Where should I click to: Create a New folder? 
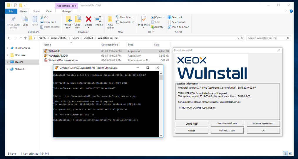coord(110,22)
